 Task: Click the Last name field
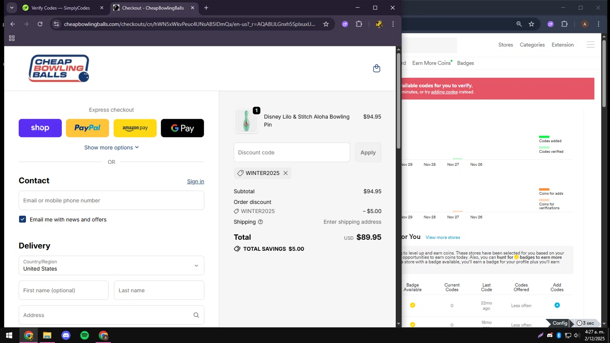tap(159, 290)
